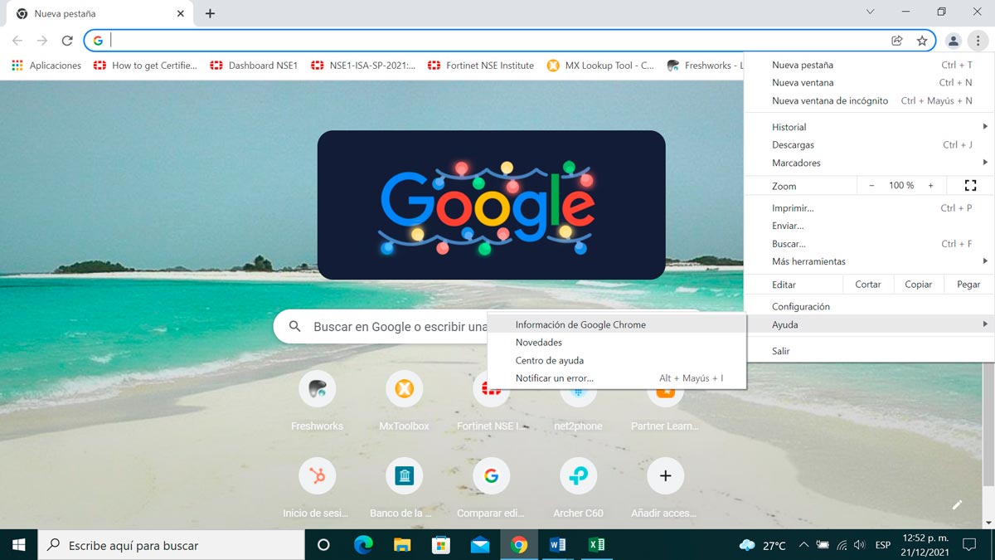The image size is (995, 560).
Task: Increase zoom with the plus control
Action: 930,185
